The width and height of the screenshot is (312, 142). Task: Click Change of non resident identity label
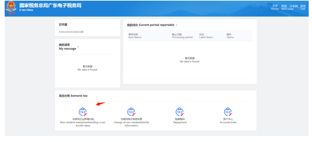pyautogui.click(x=131, y=122)
